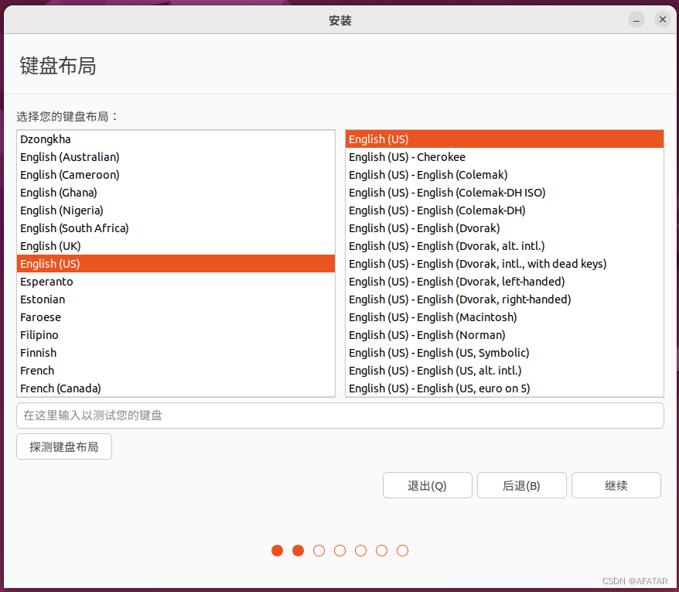The image size is (679, 592).
Task: Click 退出(Q) quit button
Action: [x=428, y=485]
